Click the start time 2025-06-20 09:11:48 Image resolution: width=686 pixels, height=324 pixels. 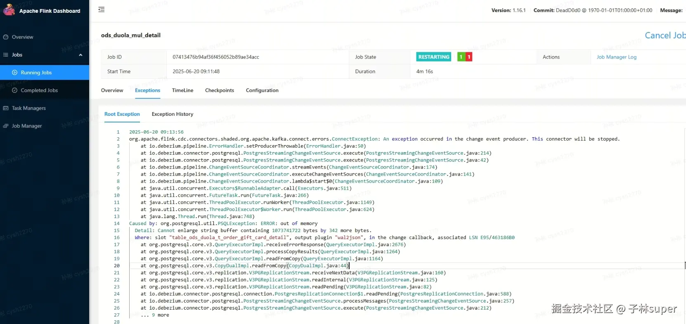click(x=196, y=71)
